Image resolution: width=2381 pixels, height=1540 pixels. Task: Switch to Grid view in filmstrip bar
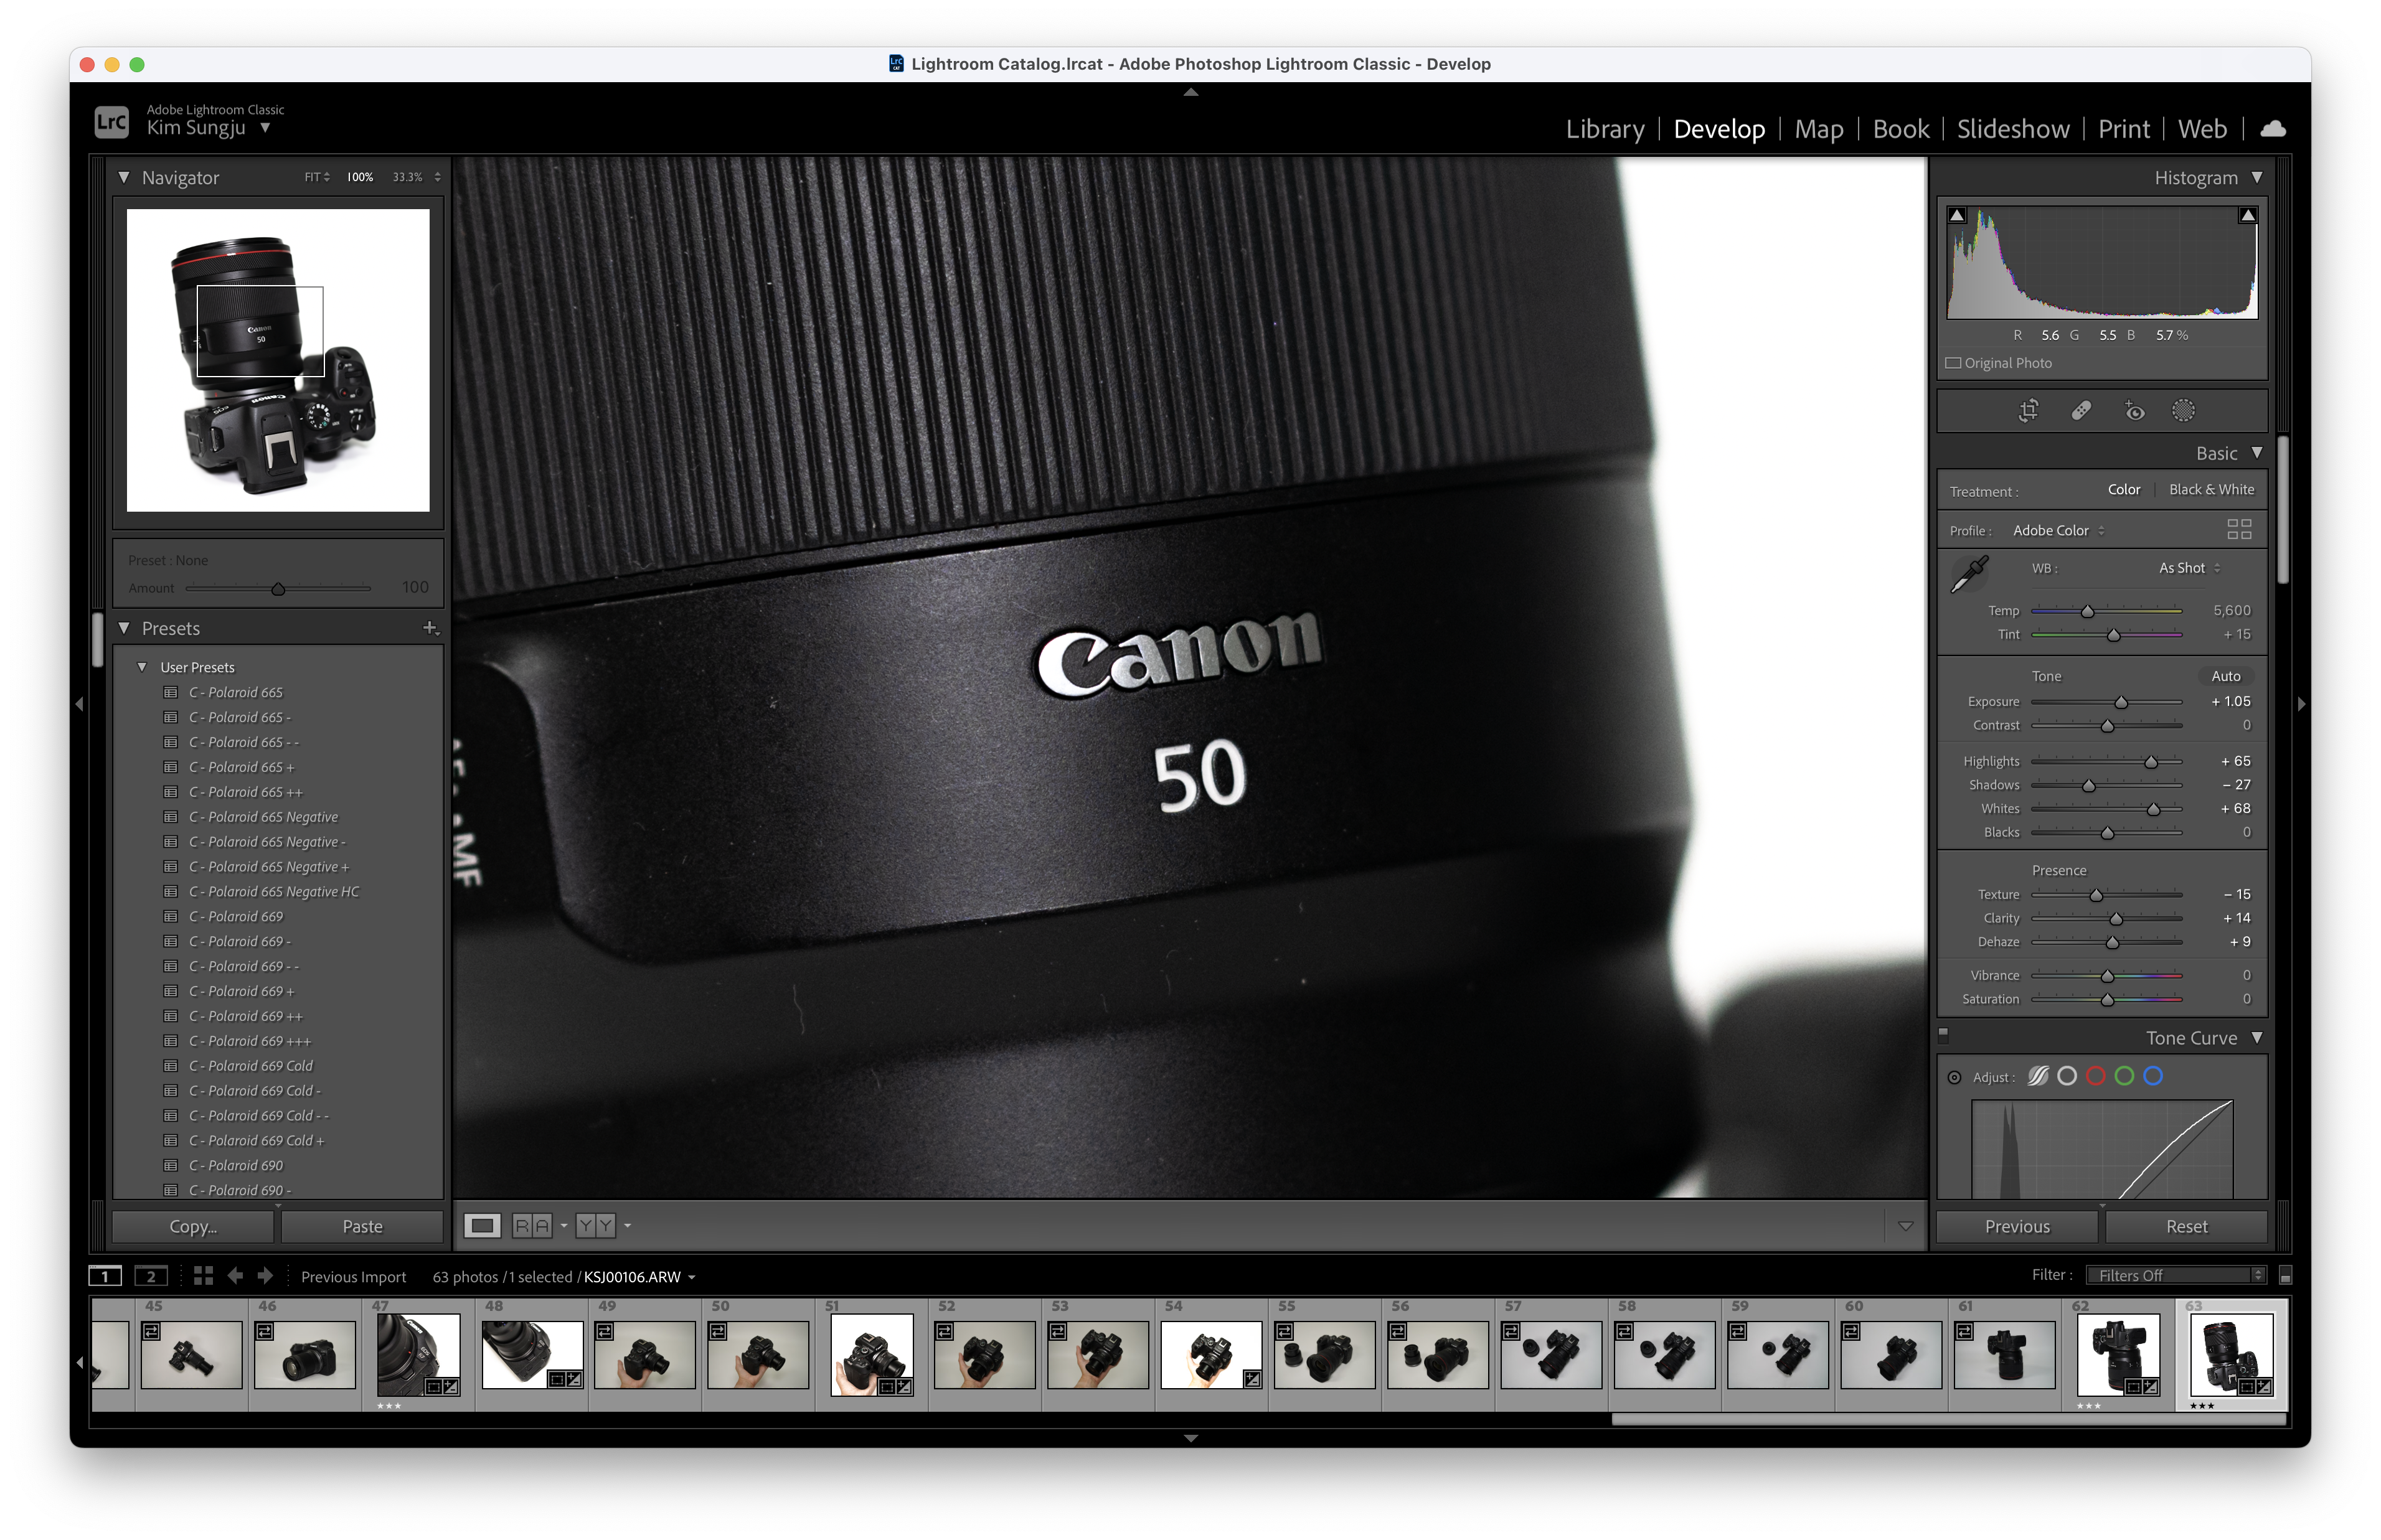[203, 1276]
